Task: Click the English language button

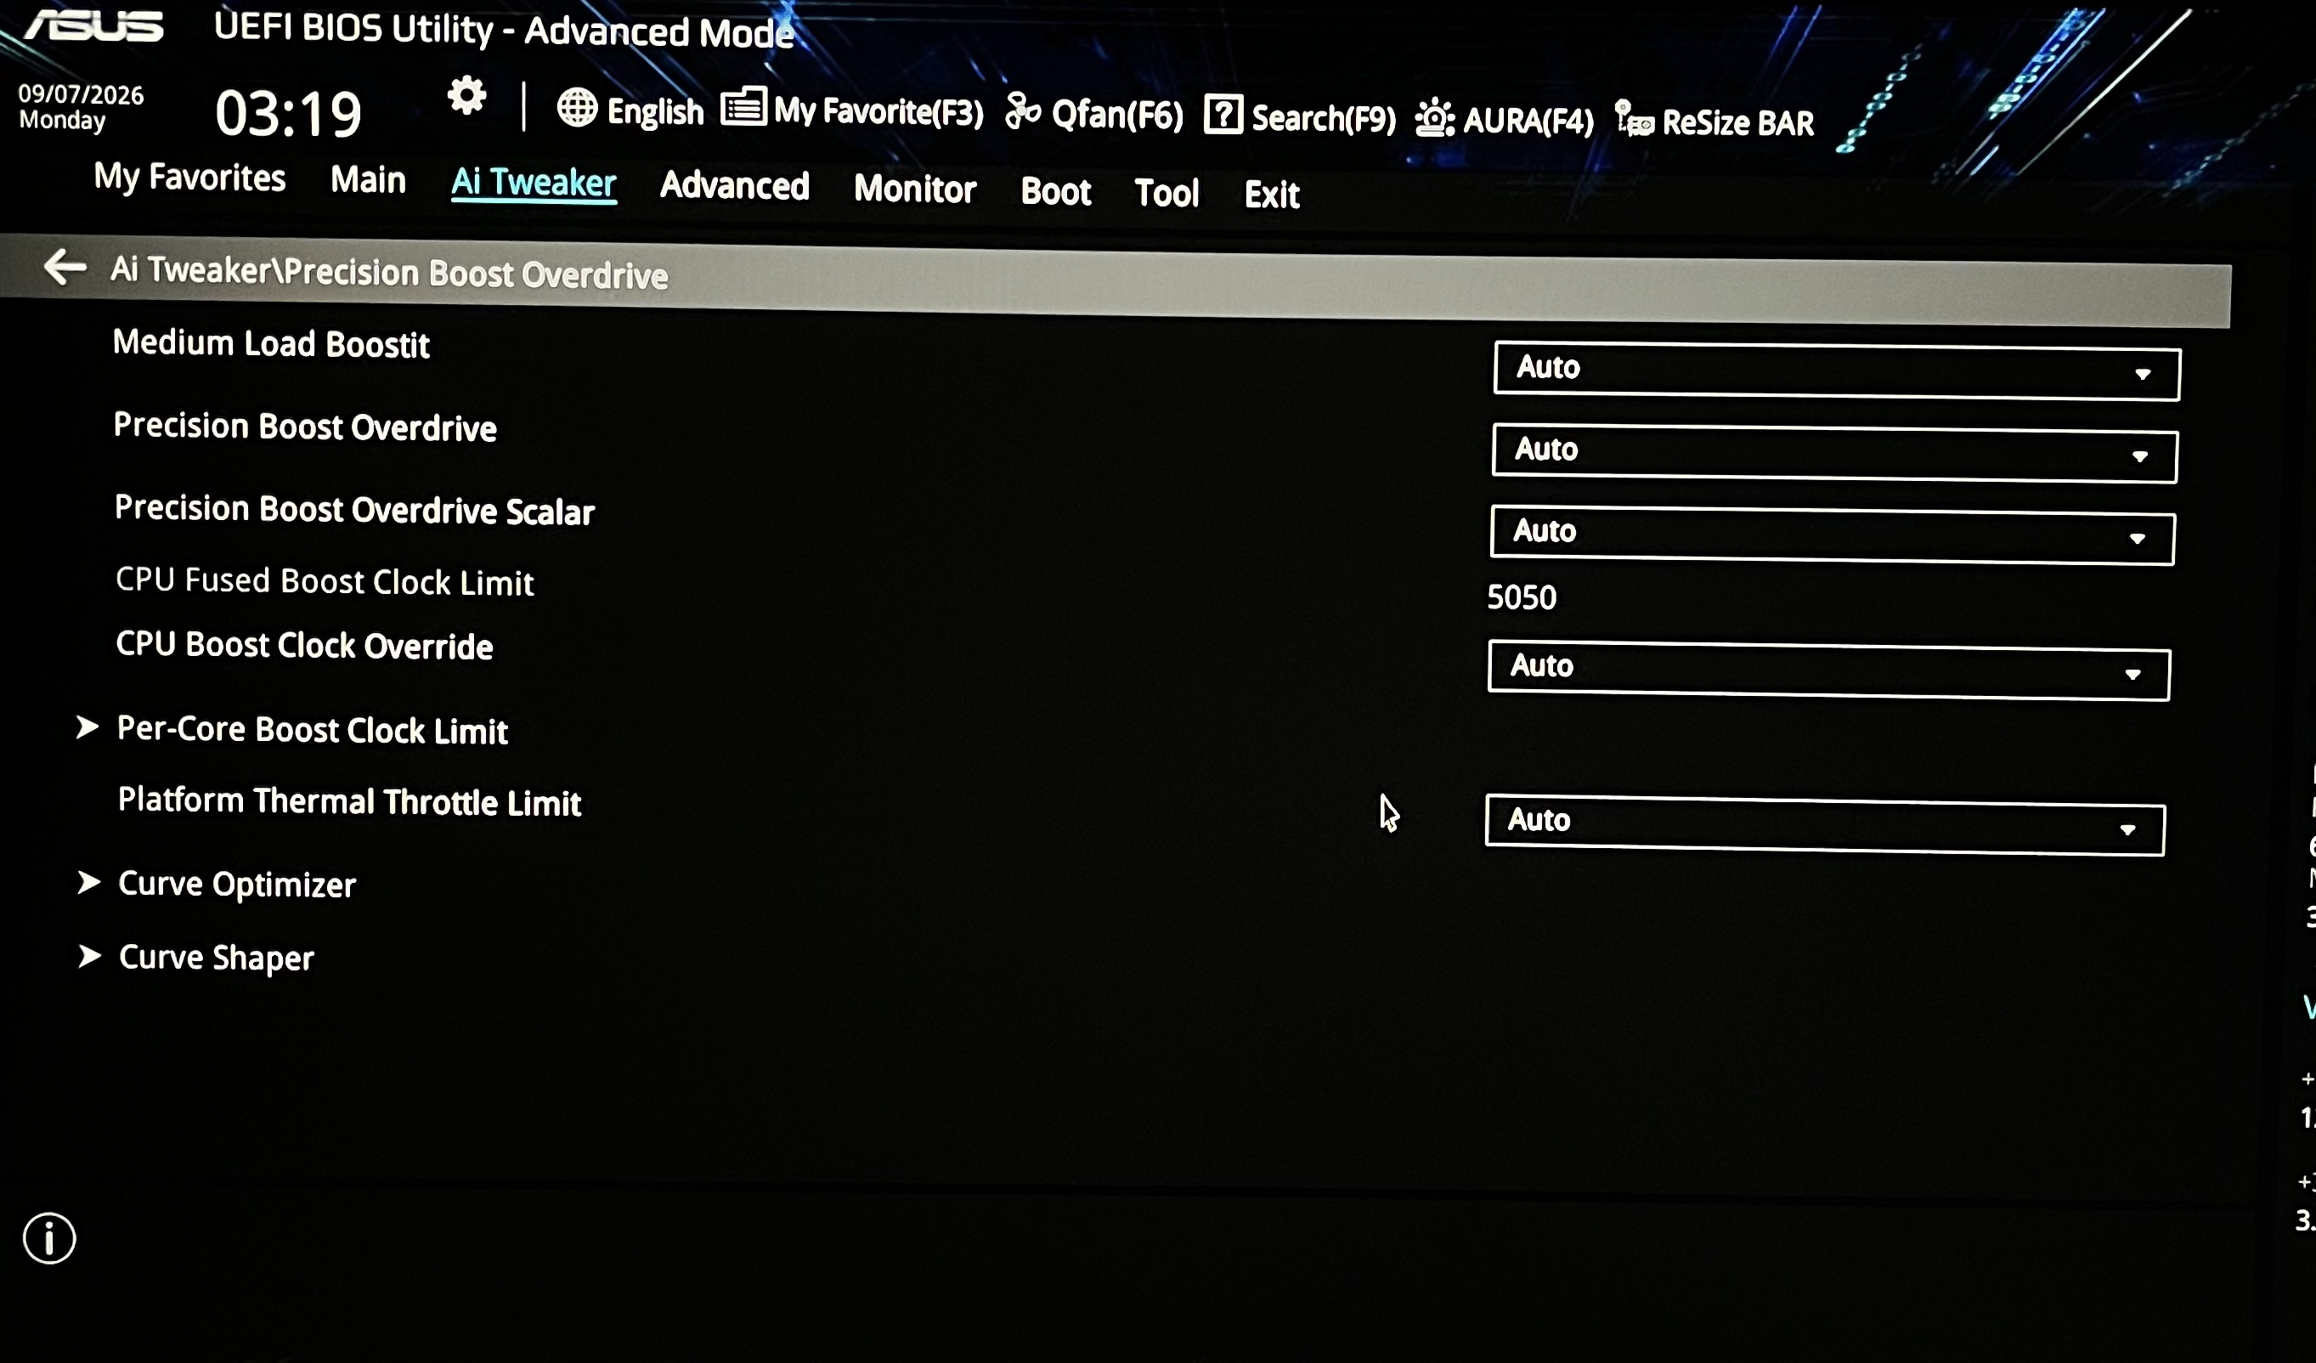Action: (x=655, y=111)
